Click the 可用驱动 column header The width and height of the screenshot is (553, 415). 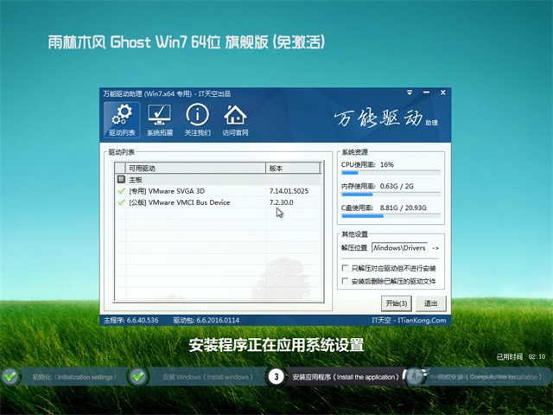tap(195, 169)
